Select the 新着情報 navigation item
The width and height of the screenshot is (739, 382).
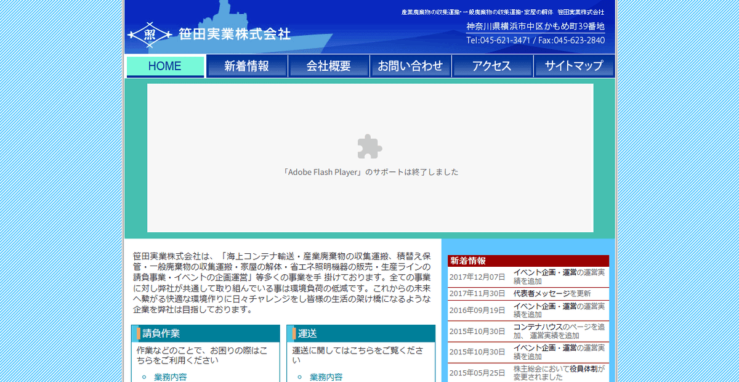tap(247, 65)
